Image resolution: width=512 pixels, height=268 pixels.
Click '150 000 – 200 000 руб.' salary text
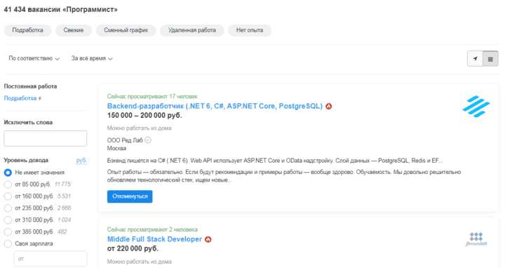click(144, 116)
